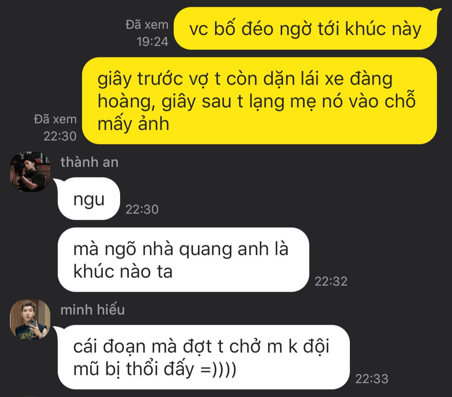Open thành an's profile avatar
This screenshot has width=452, height=397.
pyautogui.click(x=30, y=172)
